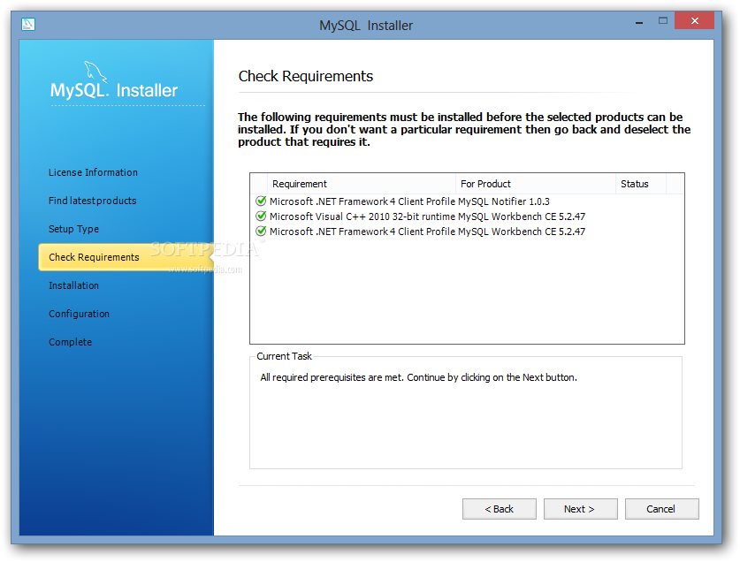Open License Information step
Screen dimensions: 740x562
[x=93, y=172]
